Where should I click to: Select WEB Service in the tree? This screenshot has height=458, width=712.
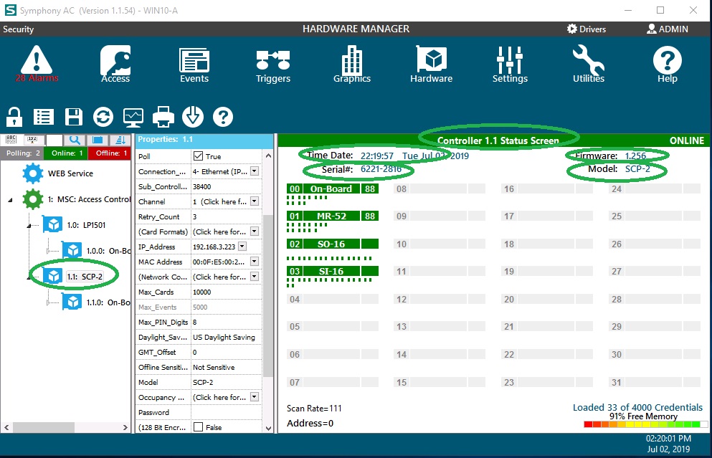(70, 173)
